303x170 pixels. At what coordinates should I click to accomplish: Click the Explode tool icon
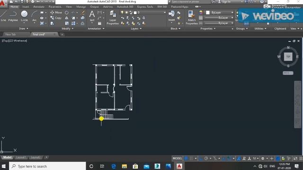83,18
